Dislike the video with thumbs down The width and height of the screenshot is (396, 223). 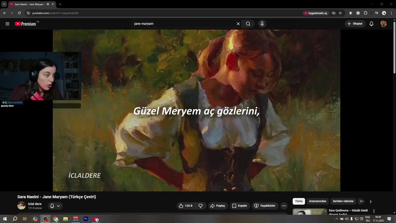(201, 206)
